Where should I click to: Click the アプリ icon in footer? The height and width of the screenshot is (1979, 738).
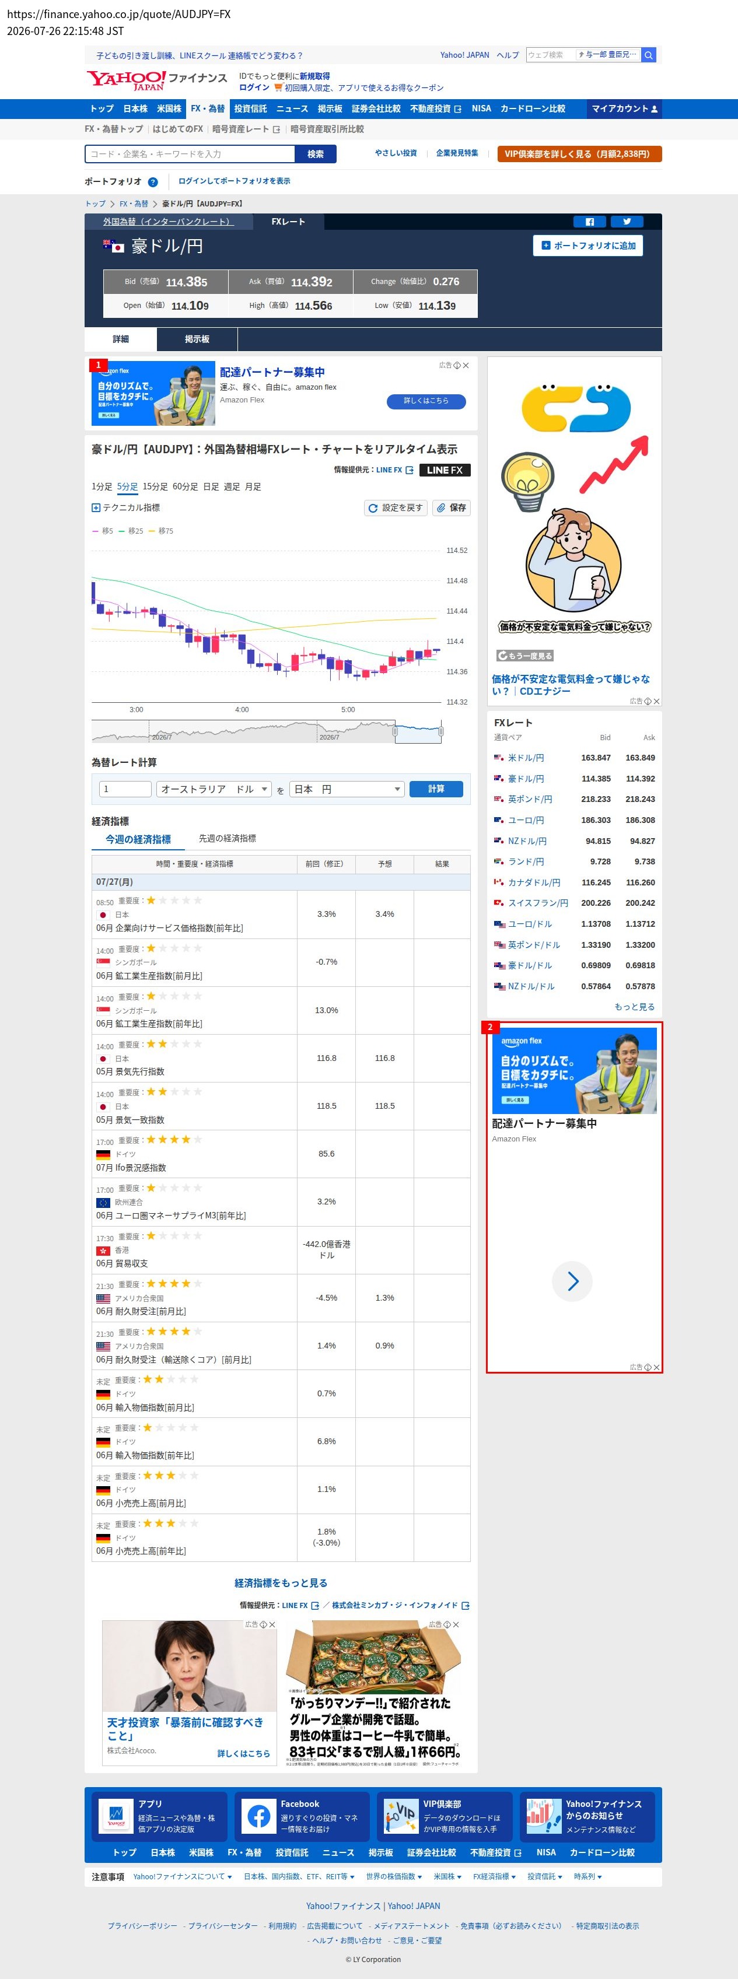tap(116, 1817)
